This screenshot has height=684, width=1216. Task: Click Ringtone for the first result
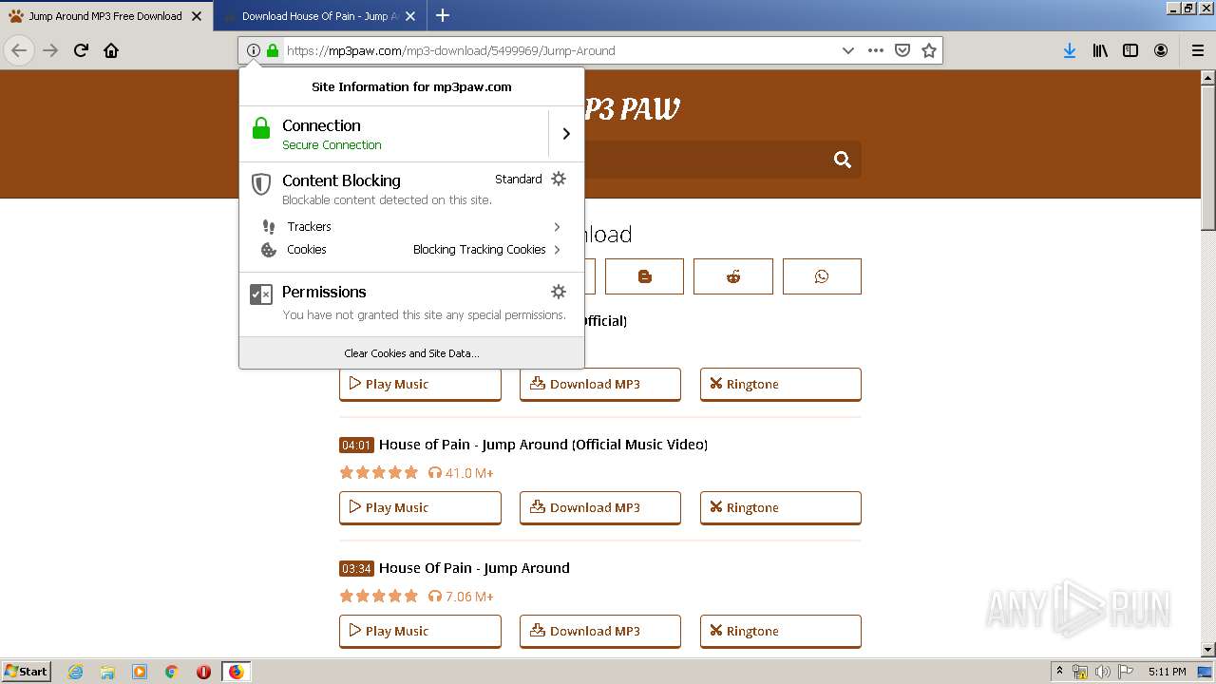[781, 384]
